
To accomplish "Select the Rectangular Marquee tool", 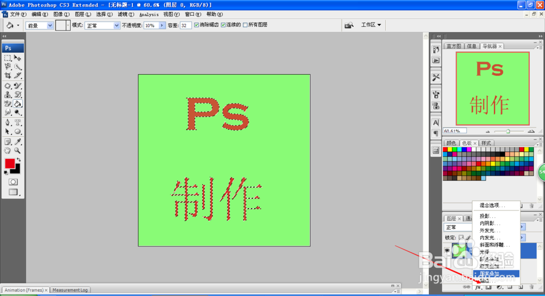I will 8,58.
